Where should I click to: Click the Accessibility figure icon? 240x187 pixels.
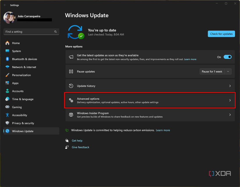point(7,115)
